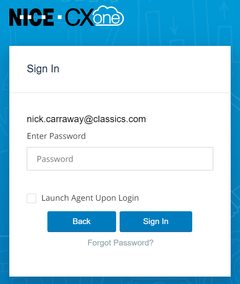
Task: Click the NICE wordmark in the header
Action: [x=31, y=17]
